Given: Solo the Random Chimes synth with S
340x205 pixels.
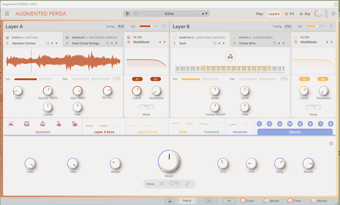Looking at the screenshot, I should coord(7,43).
